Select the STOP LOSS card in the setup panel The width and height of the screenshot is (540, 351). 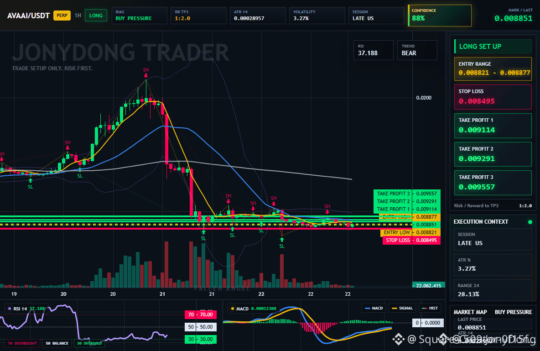coord(493,97)
